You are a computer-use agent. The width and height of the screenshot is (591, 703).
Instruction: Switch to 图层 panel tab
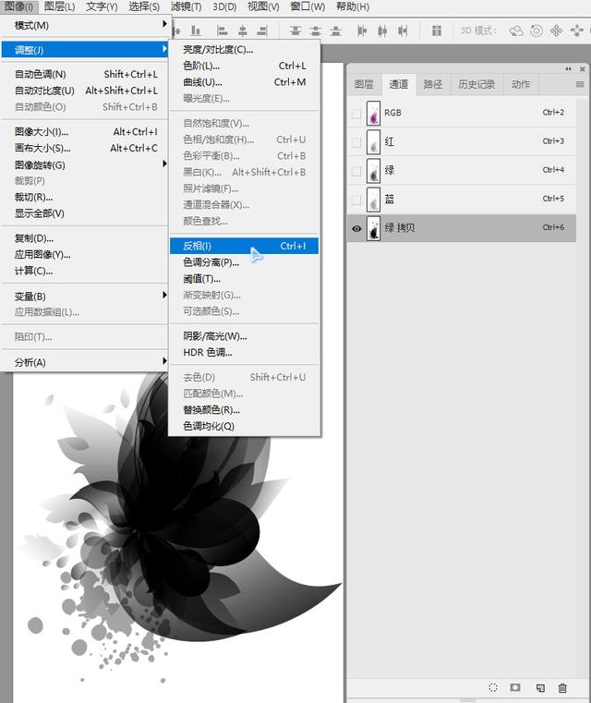point(364,84)
